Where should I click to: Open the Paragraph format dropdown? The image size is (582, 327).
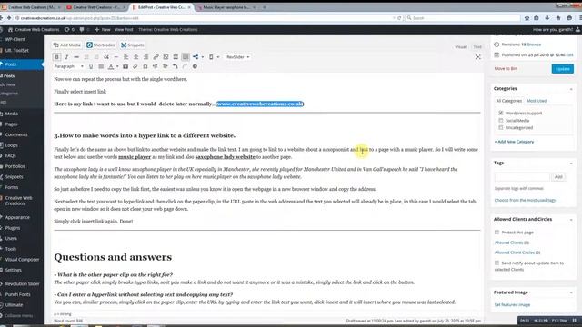pos(69,66)
